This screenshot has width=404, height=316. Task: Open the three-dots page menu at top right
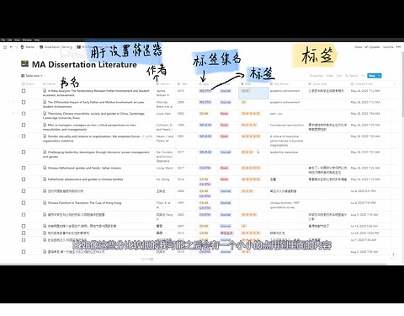(x=399, y=47)
